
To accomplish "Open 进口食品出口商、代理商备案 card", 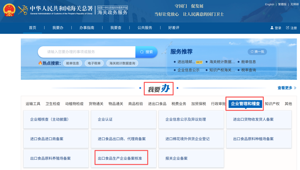I will (x=124, y=139).
